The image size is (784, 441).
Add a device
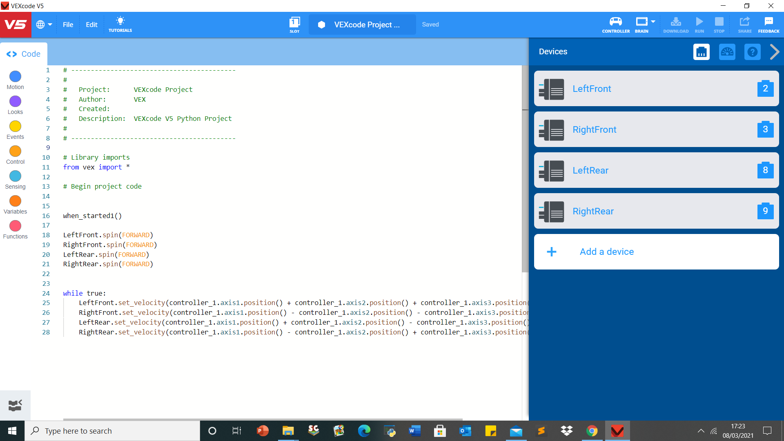(656, 252)
